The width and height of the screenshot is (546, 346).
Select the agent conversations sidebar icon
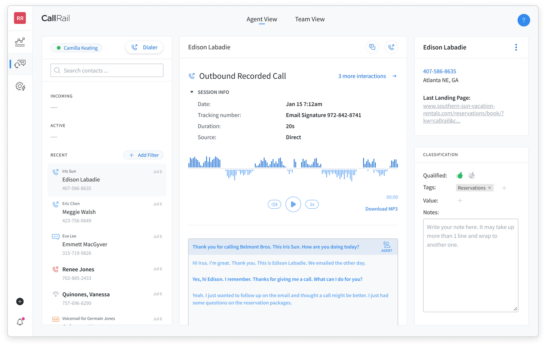tap(20, 64)
